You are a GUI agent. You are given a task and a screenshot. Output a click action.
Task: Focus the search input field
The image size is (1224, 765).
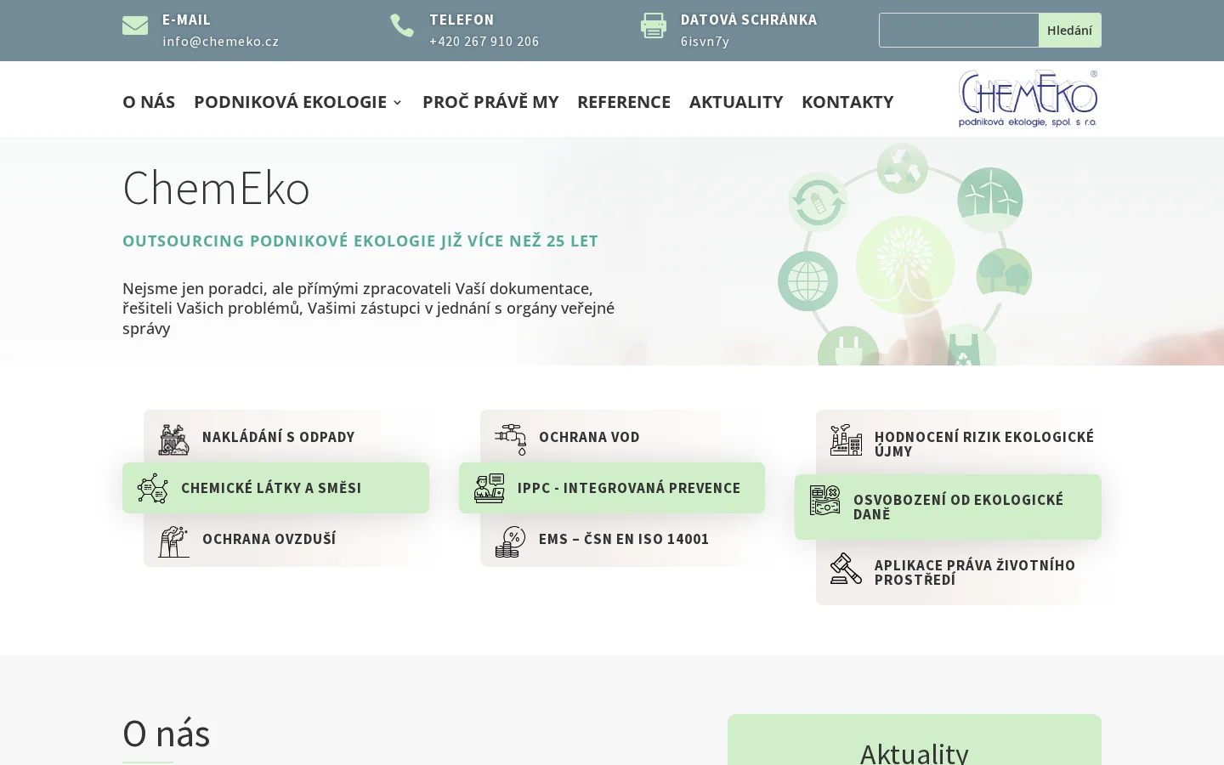click(x=959, y=30)
